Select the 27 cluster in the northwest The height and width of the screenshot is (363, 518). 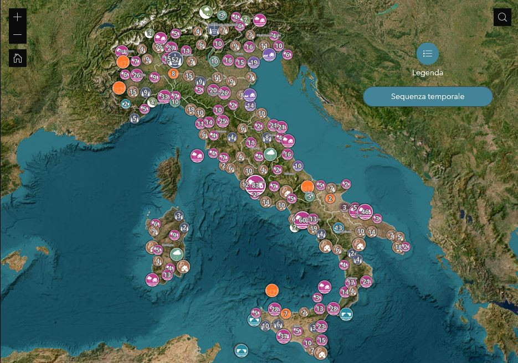point(170,48)
